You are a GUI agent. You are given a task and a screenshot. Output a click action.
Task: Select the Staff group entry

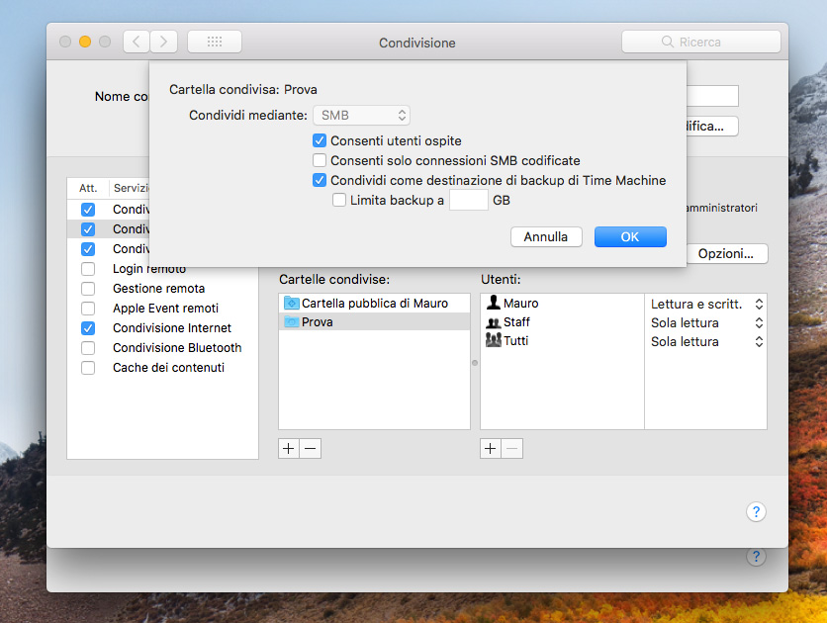516,321
